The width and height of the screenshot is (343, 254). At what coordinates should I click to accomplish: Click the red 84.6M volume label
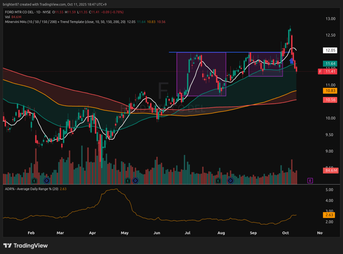[330, 170]
